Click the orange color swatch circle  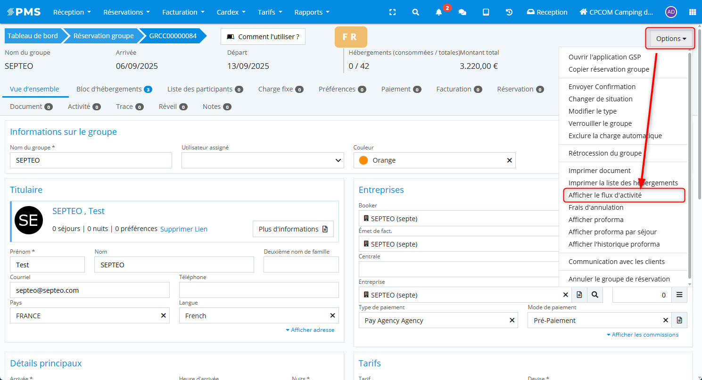pyautogui.click(x=363, y=160)
